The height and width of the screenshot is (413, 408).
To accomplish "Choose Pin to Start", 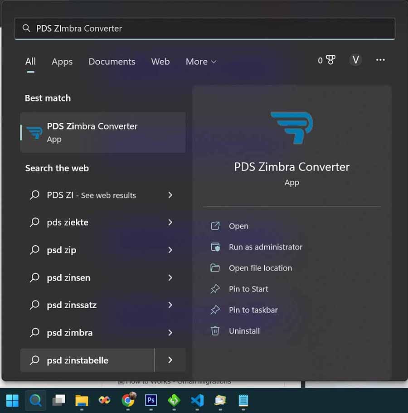I will [248, 289].
